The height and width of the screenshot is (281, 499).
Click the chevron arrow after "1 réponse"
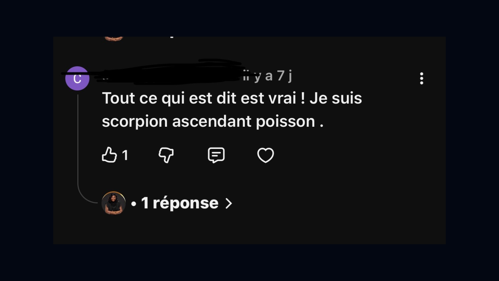[x=229, y=204]
